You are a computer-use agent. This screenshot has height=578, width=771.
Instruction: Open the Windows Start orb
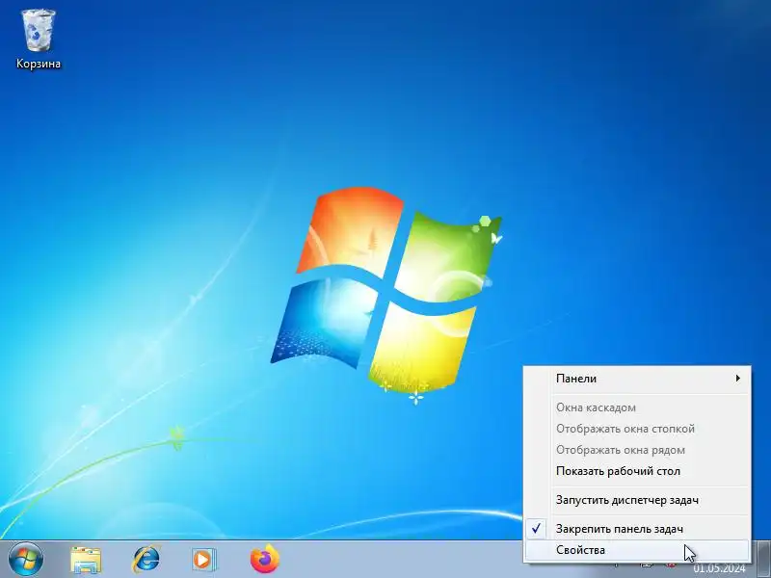tap(26, 559)
